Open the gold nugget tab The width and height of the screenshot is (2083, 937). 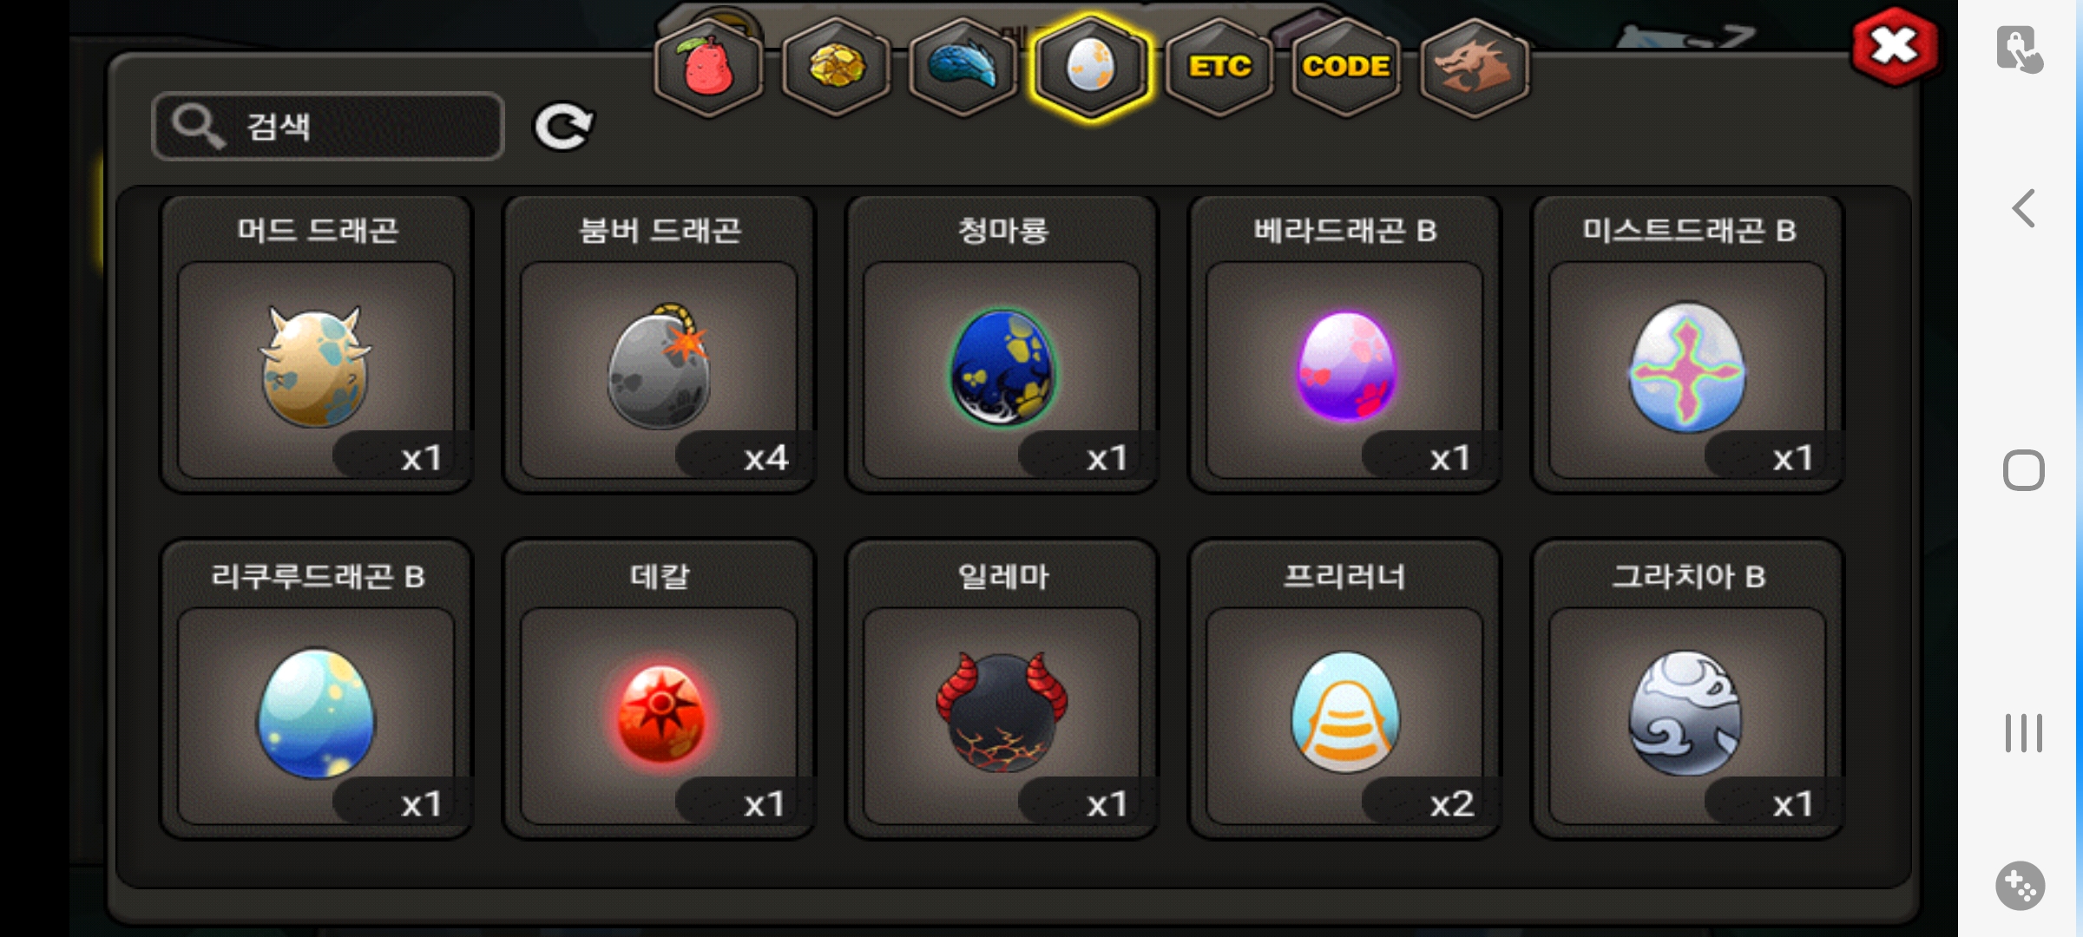point(836,67)
